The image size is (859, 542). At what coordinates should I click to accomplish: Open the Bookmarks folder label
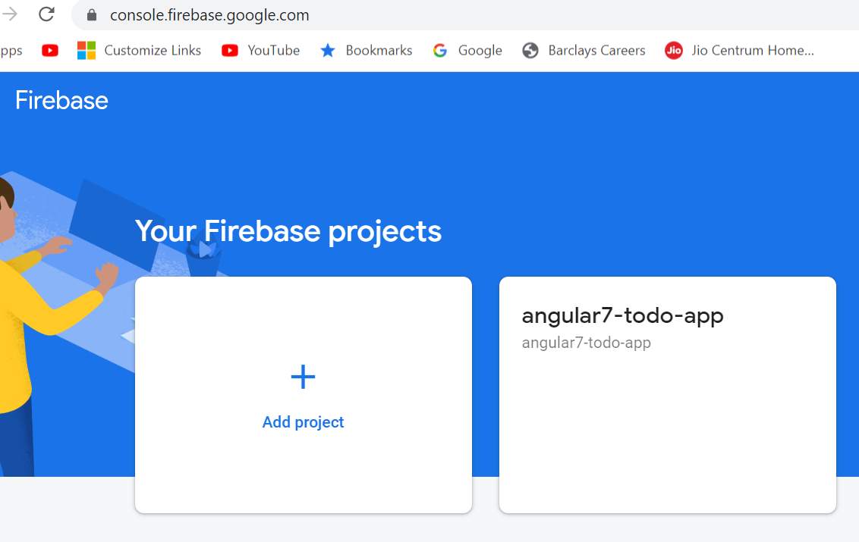[x=379, y=51]
